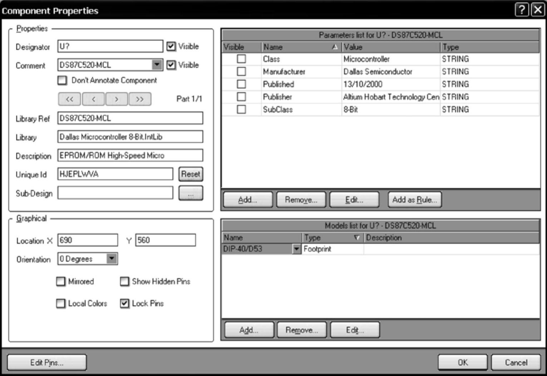Go to previous part with < button
Viewport: 547px width, 376px height.
(93, 99)
